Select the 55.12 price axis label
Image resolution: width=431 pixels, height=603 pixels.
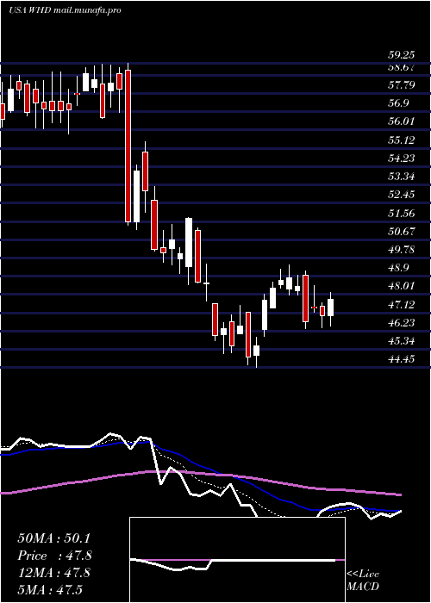coord(402,140)
